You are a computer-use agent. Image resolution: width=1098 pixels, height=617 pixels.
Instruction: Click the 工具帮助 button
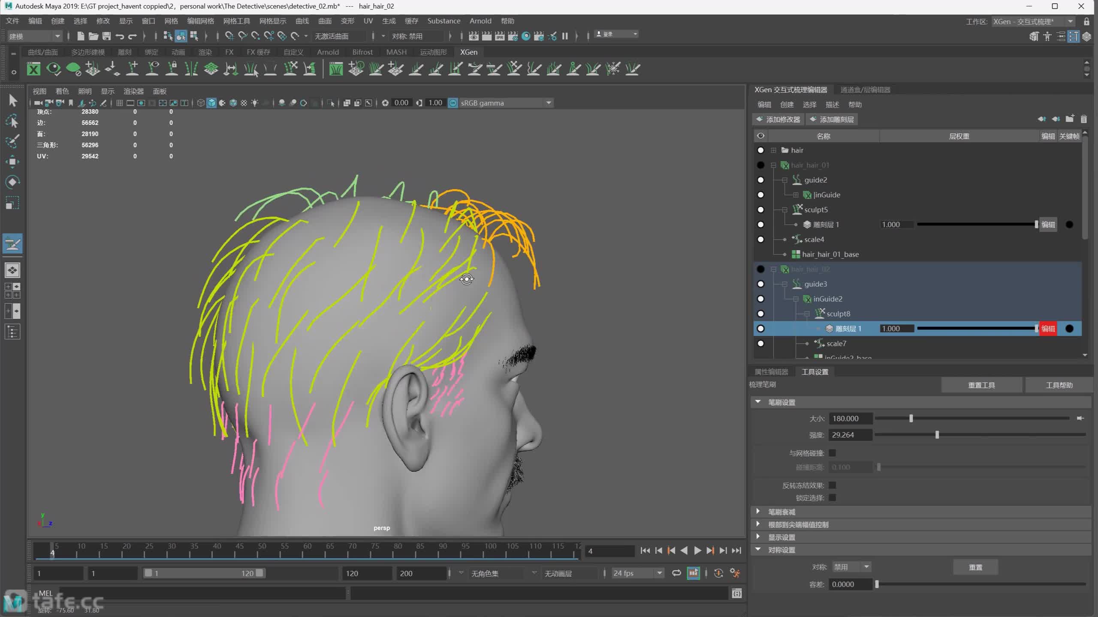[1059, 385]
